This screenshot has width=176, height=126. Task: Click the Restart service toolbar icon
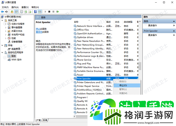coord(57,12)
